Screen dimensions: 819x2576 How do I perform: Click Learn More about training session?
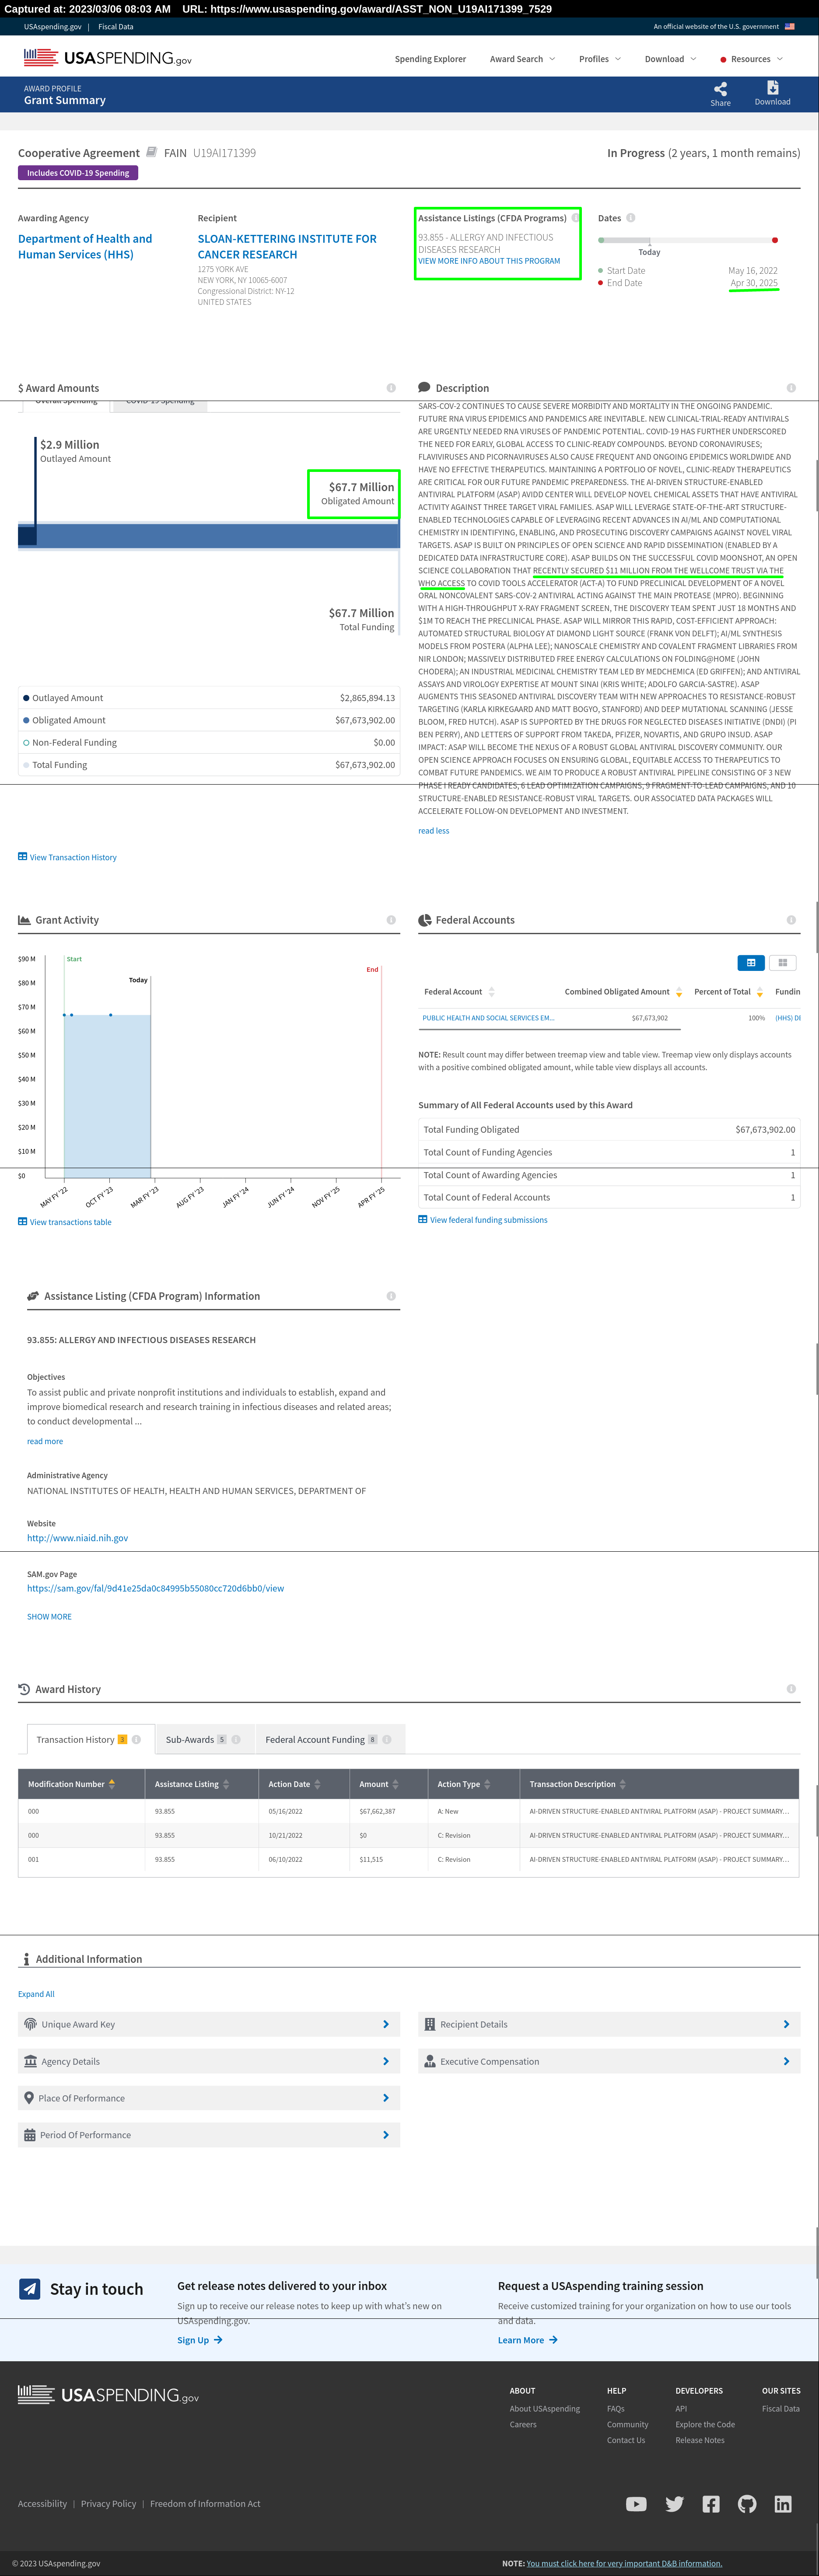click(x=527, y=2340)
